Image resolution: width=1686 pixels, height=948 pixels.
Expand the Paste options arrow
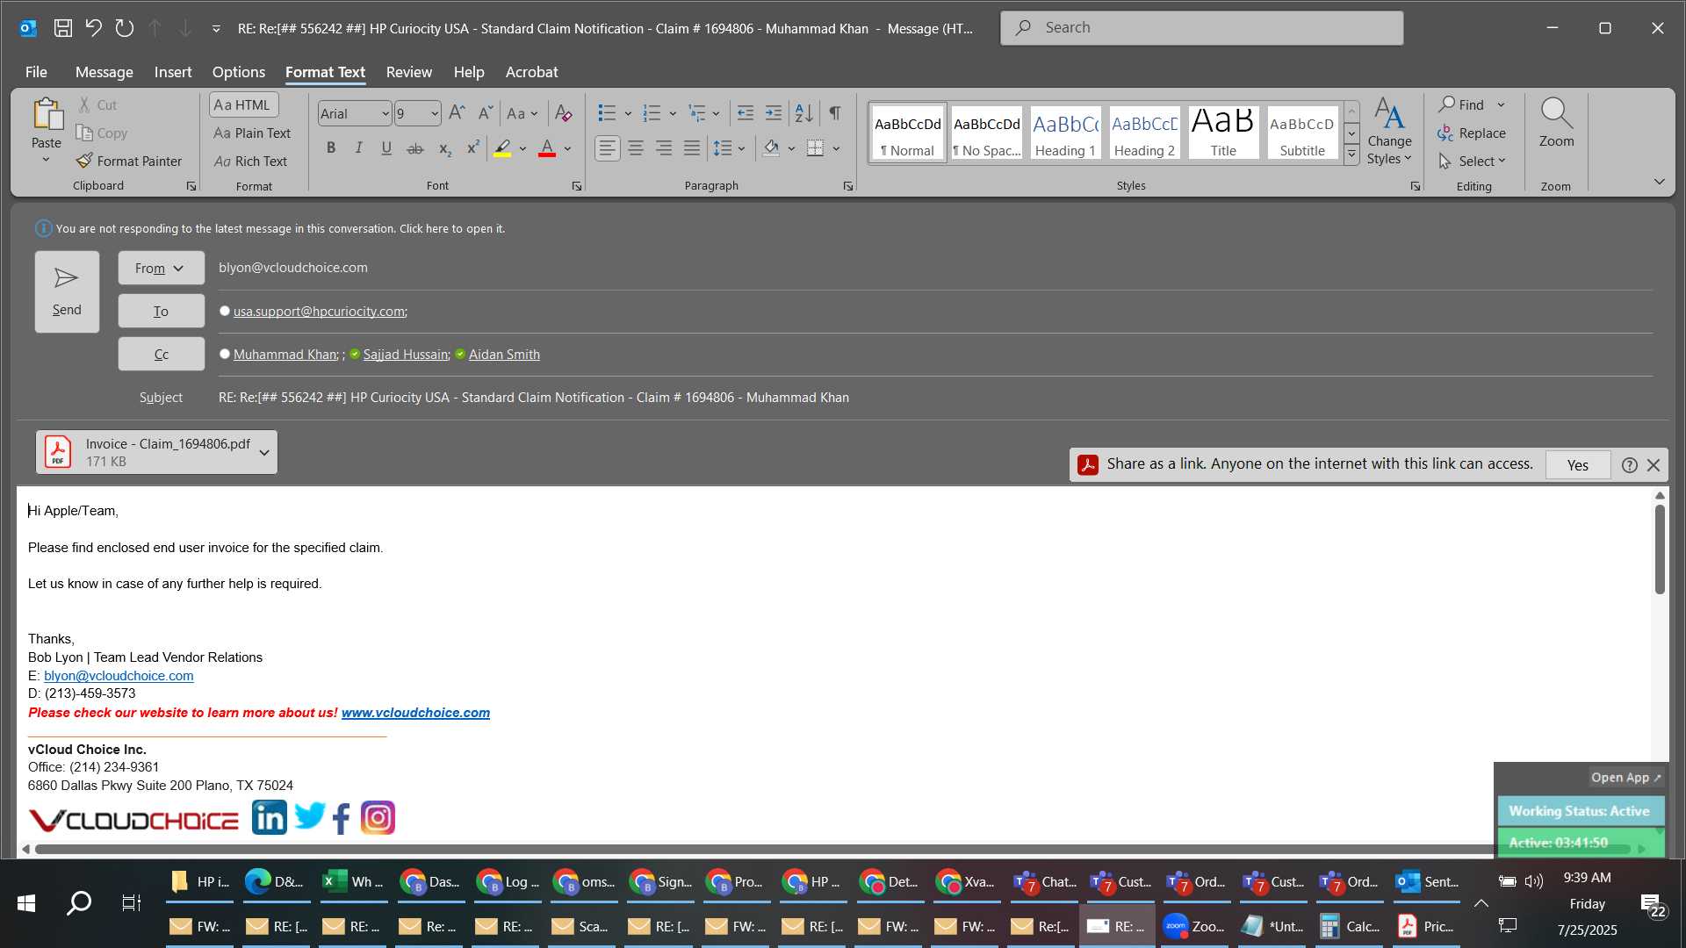coord(47,161)
